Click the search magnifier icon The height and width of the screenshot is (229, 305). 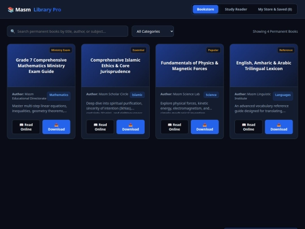pyautogui.click(x=12, y=31)
